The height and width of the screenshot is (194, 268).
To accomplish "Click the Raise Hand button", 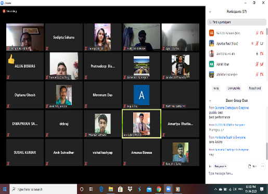I will (255, 88).
